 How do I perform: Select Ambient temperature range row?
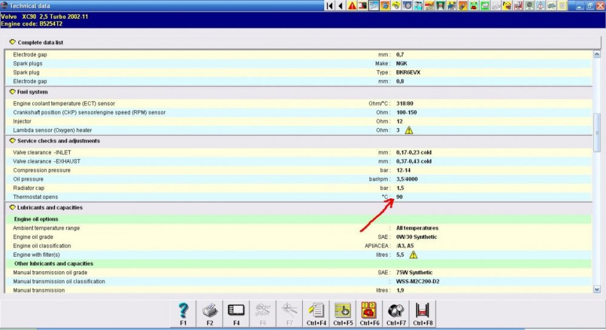tap(298, 228)
